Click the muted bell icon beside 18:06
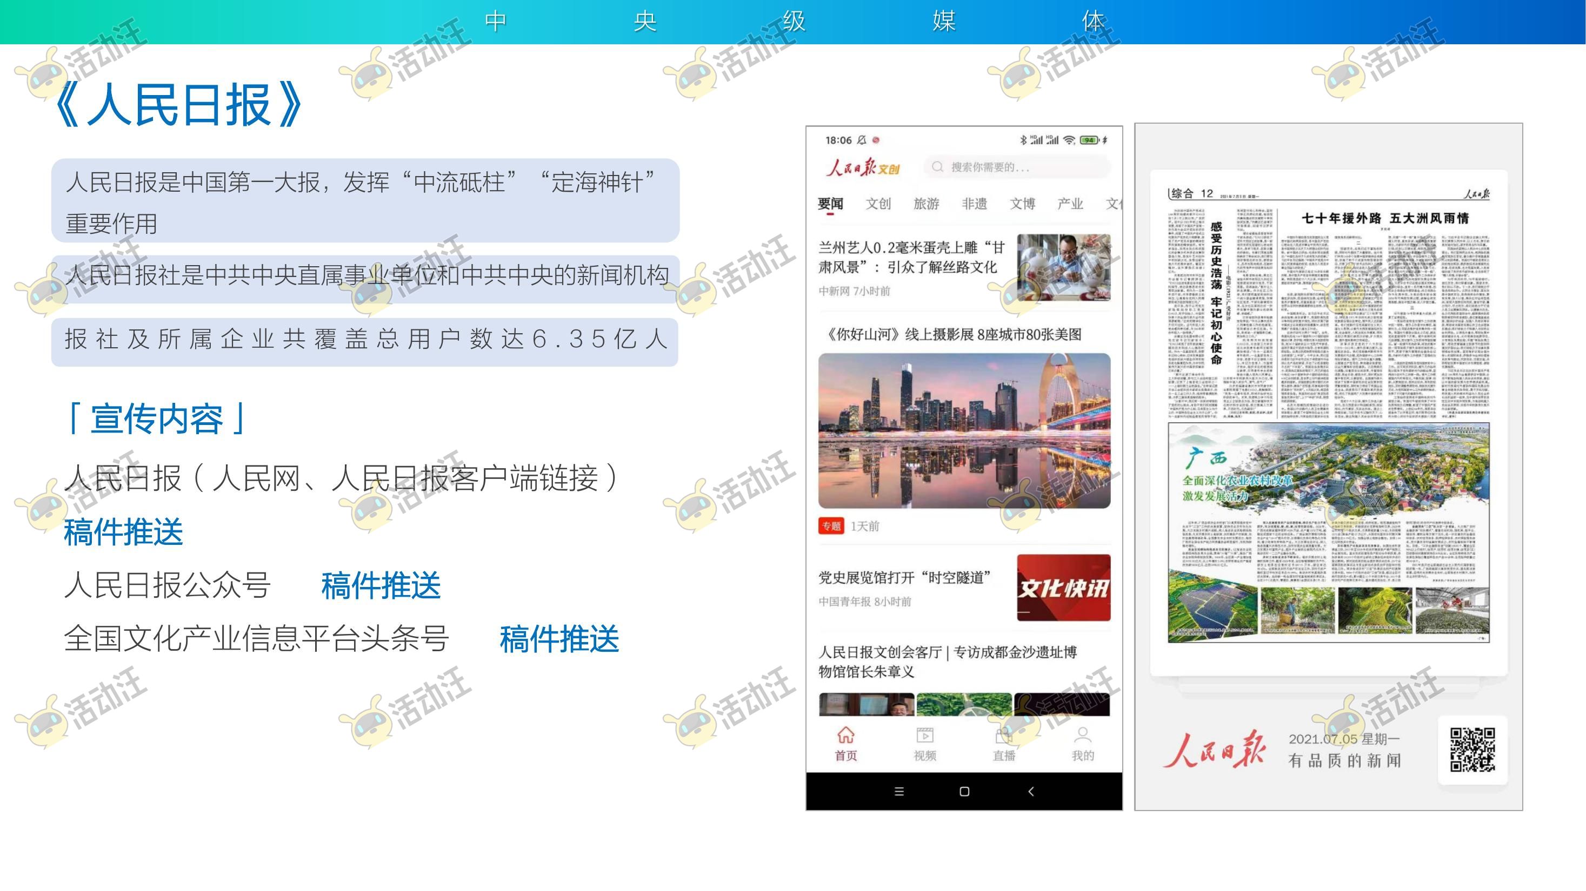Viewport: 1586px width, 891px height. click(x=861, y=140)
